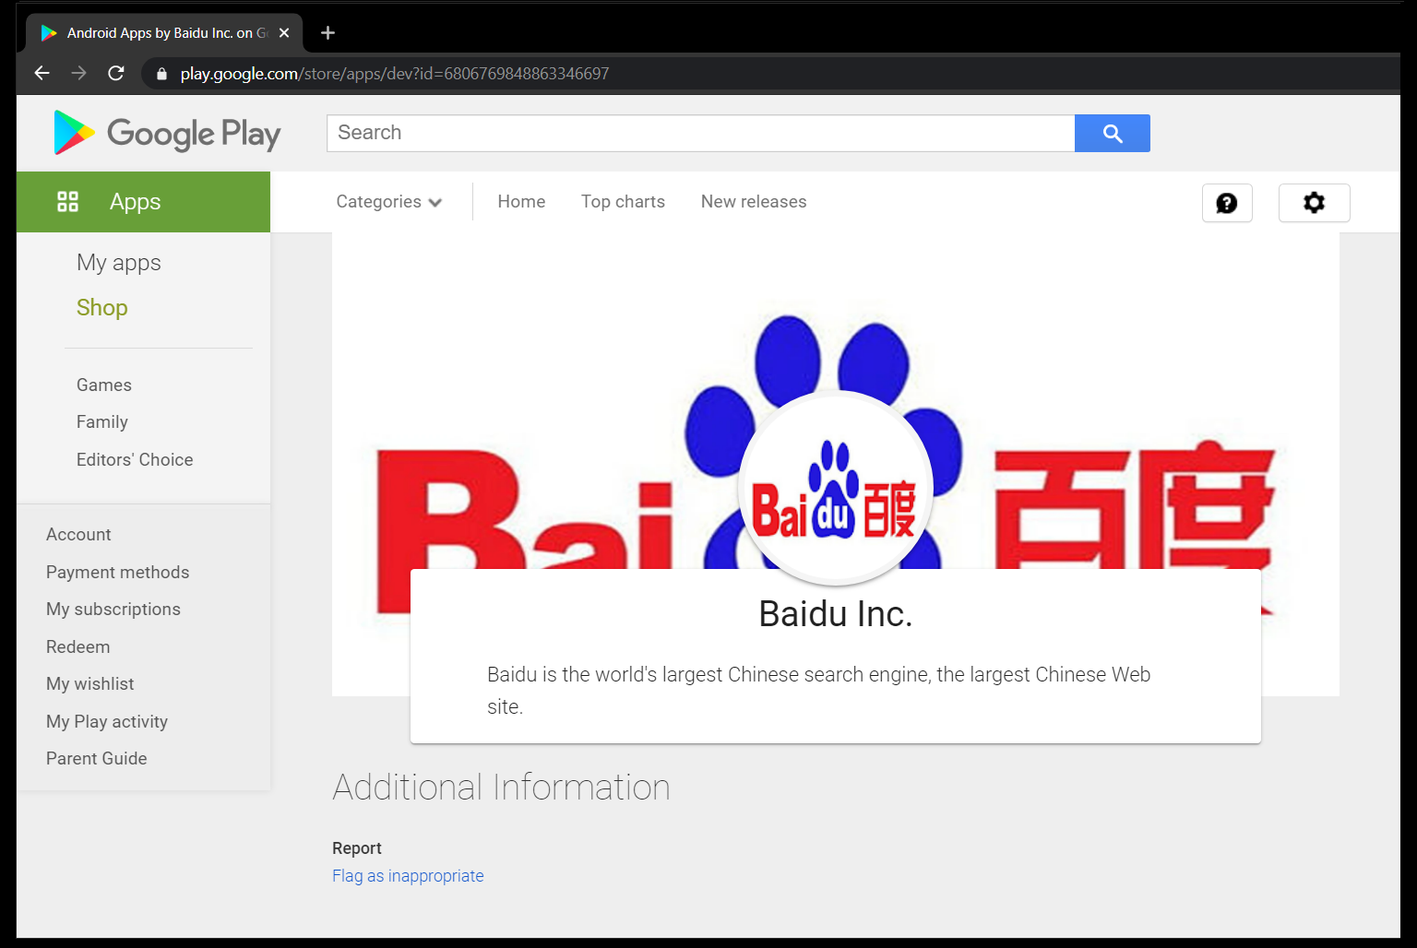
Task: Open the Parent Guide
Action: tap(96, 758)
